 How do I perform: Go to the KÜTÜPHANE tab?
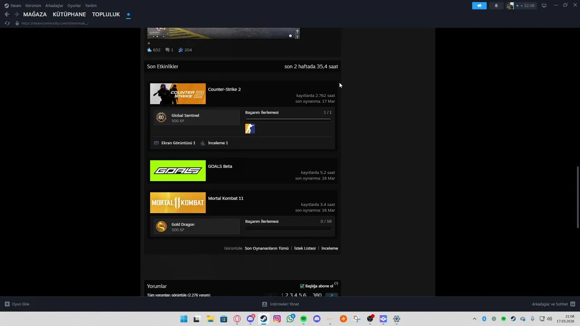coord(69,14)
